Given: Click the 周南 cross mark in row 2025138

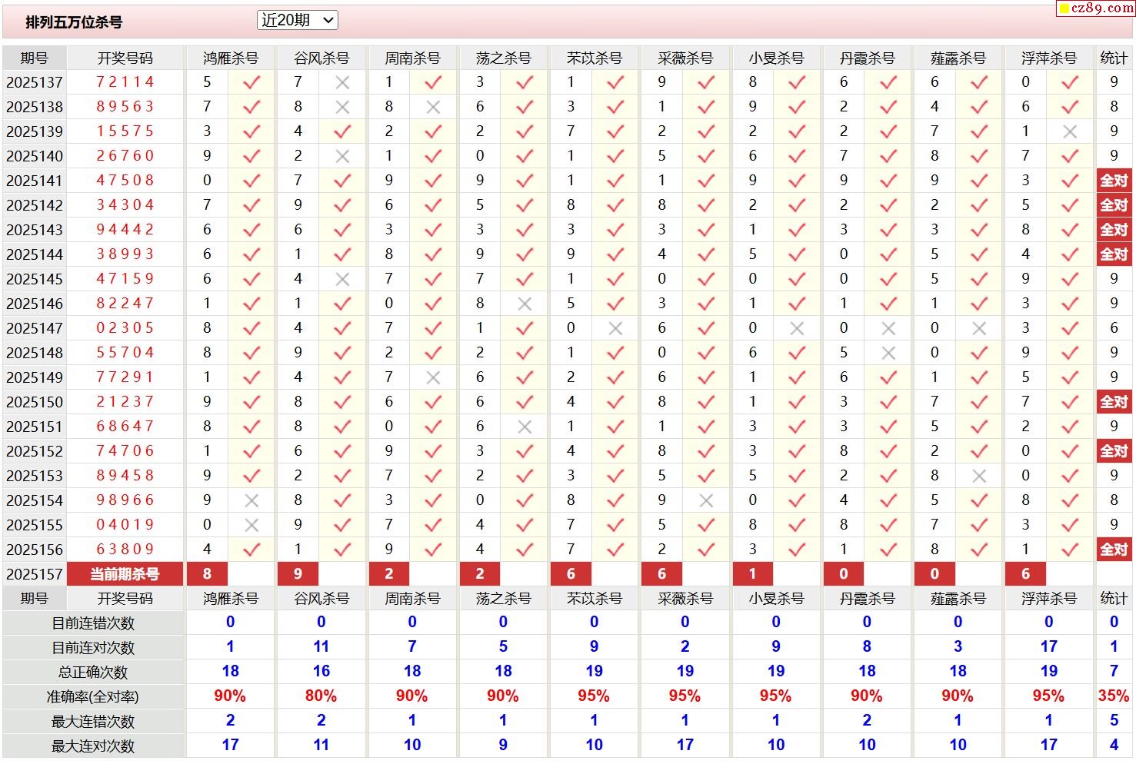Looking at the screenshot, I should click(x=433, y=108).
